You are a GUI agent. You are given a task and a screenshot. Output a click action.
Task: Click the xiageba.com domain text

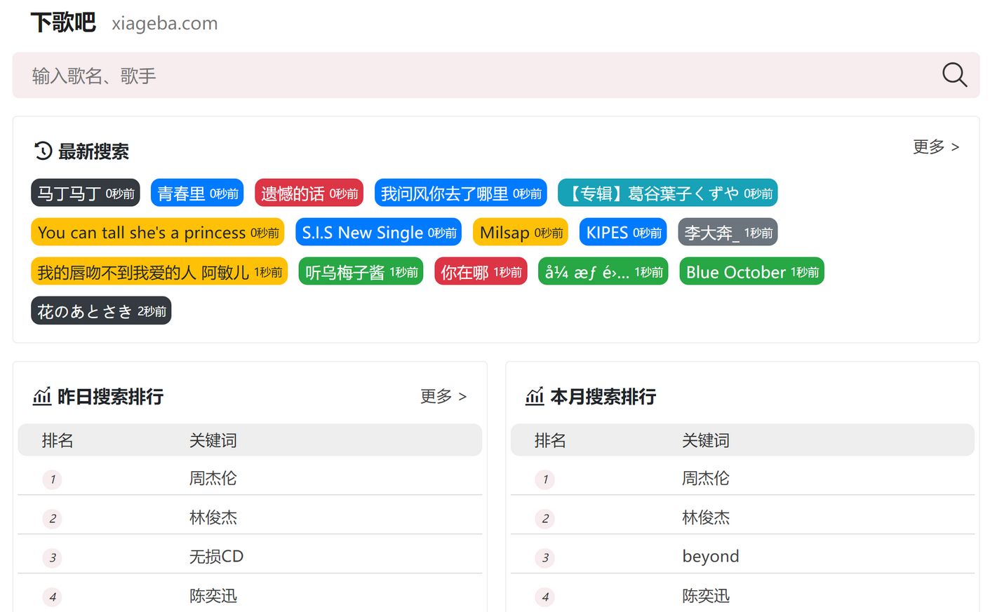165,23
